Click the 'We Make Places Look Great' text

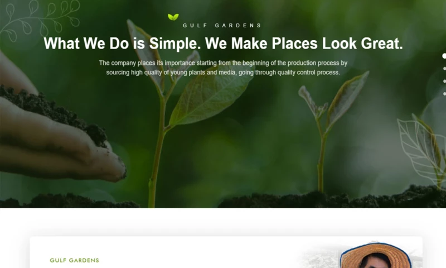click(304, 44)
